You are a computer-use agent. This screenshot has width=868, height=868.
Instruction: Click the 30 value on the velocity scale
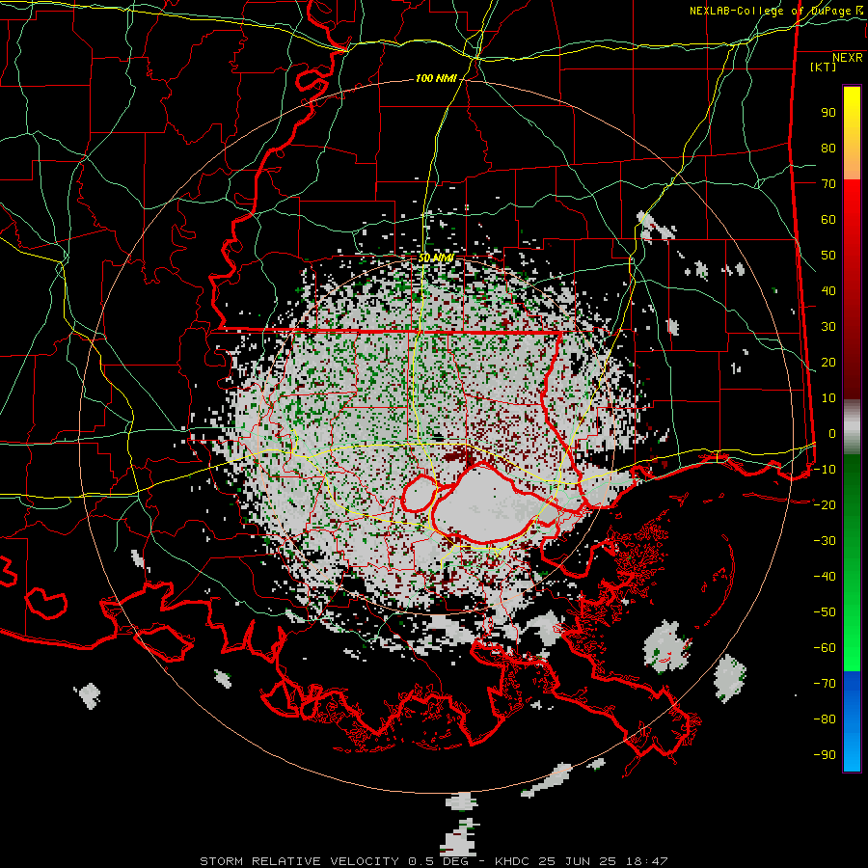(x=828, y=327)
